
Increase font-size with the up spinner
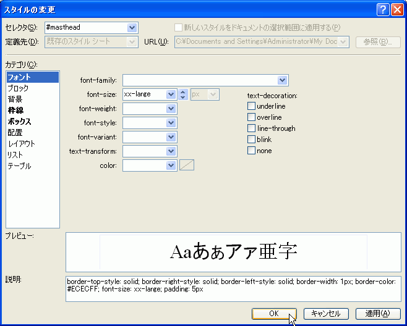point(183,92)
